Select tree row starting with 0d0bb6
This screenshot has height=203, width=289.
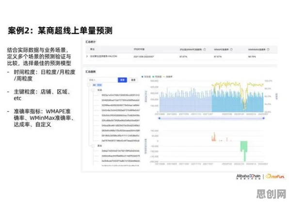[121, 156]
